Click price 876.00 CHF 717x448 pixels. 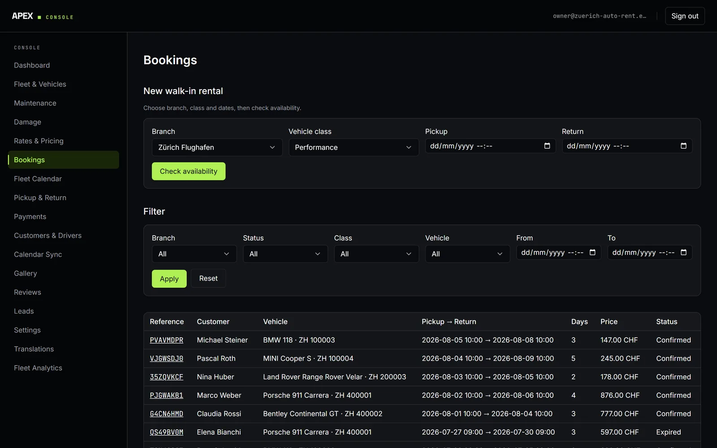click(x=620, y=395)
